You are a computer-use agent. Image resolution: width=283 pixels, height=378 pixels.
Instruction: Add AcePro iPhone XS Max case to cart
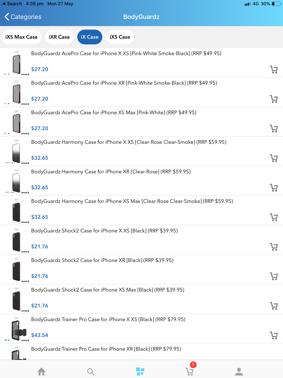274,128
